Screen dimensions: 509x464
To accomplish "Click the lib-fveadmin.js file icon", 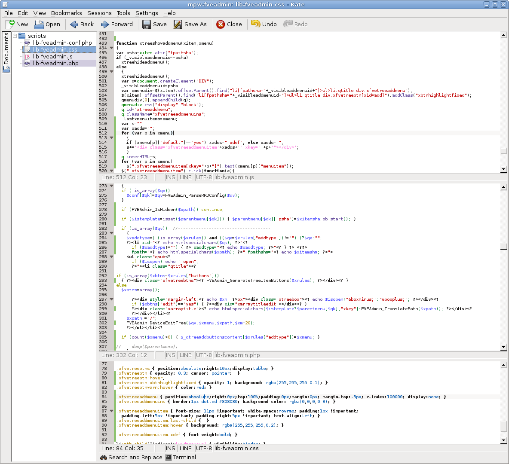I will click(x=27, y=56).
